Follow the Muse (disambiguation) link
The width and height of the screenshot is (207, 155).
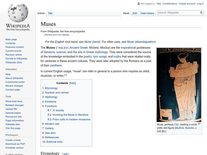click(x=141, y=42)
